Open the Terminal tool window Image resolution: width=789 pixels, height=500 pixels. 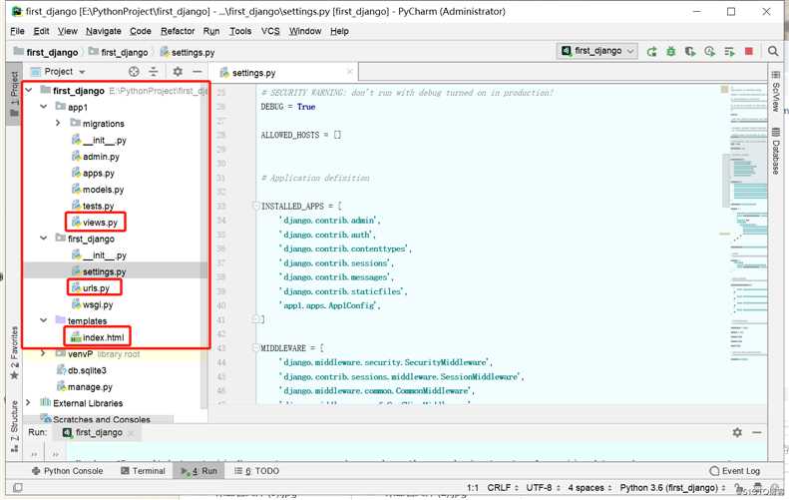[143, 471]
